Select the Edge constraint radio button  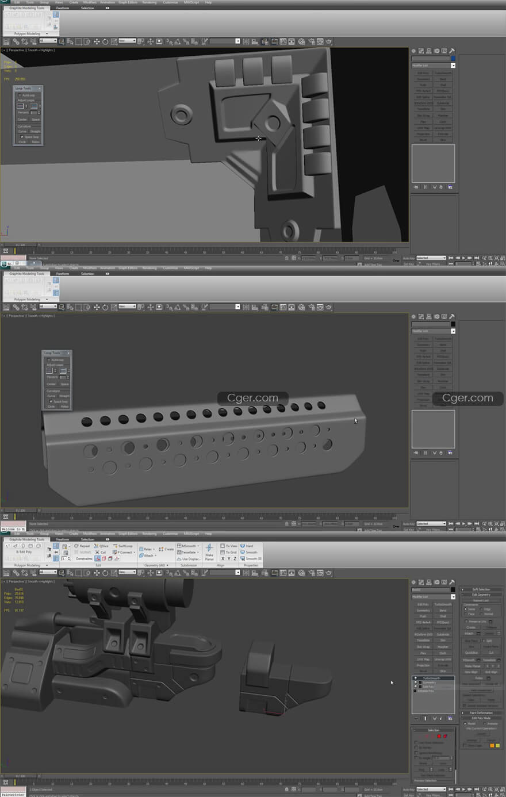[482, 609]
